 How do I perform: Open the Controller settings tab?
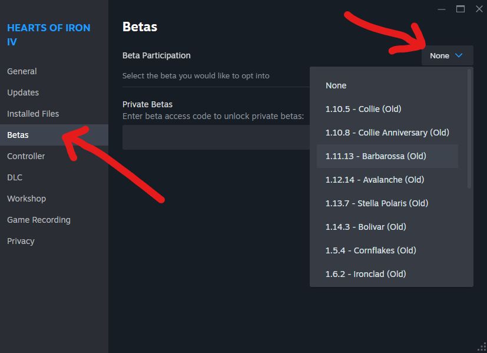[x=26, y=156]
